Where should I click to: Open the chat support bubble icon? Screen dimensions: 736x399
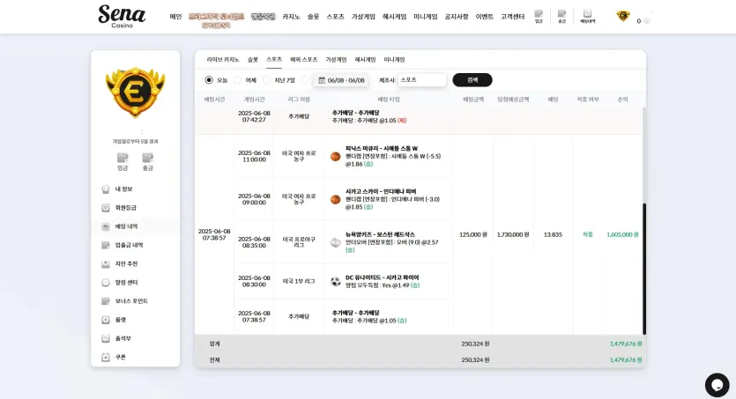click(717, 385)
